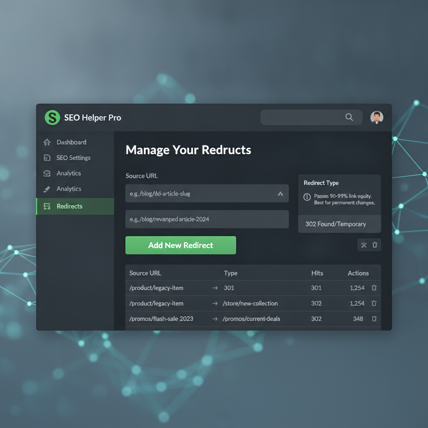
Task: Select the 302 Found/Temporary option
Action: pyautogui.click(x=339, y=224)
